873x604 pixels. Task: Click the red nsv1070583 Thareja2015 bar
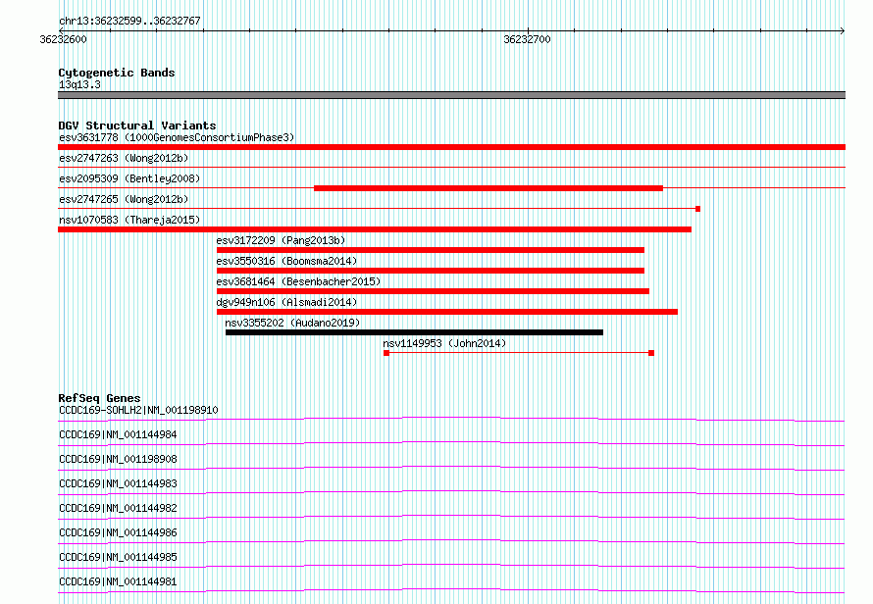click(x=375, y=229)
